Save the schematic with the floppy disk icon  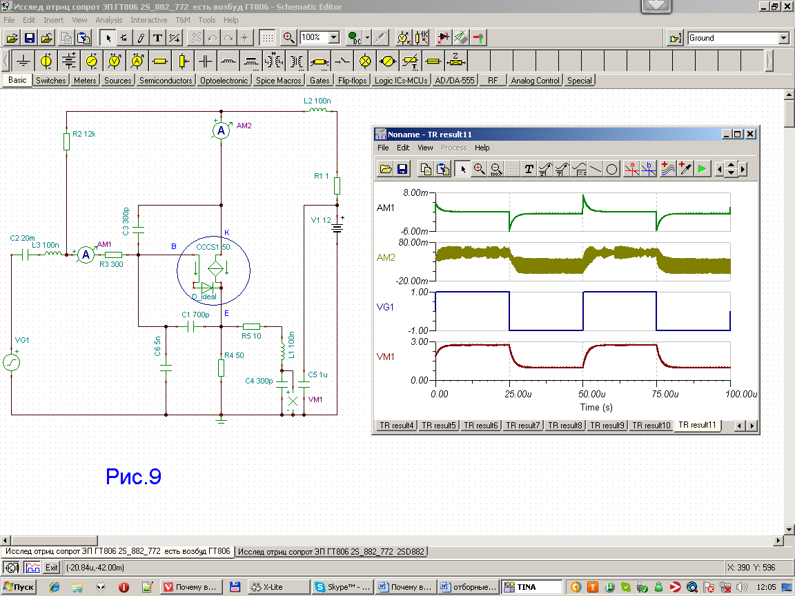coord(30,38)
